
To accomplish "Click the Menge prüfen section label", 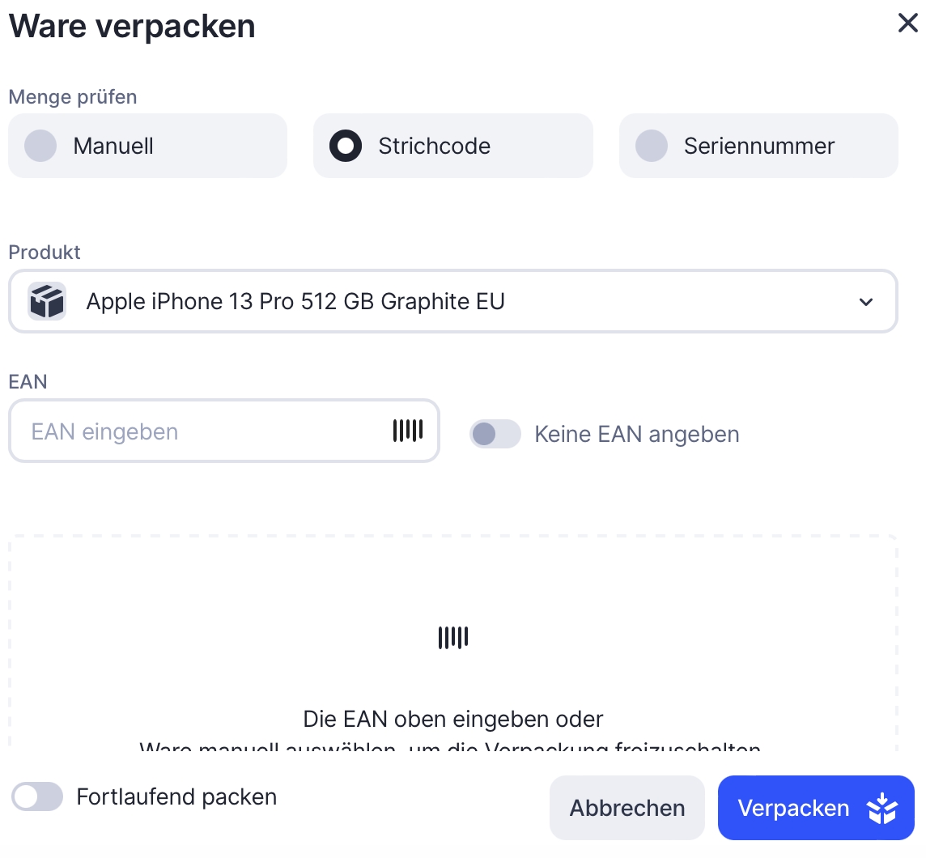I will pos(73,97).
